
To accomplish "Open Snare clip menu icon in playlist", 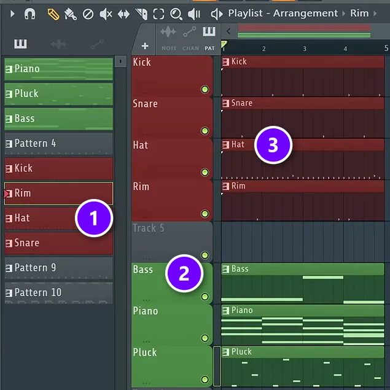I will pyautogui.click(x=225, y=103).
